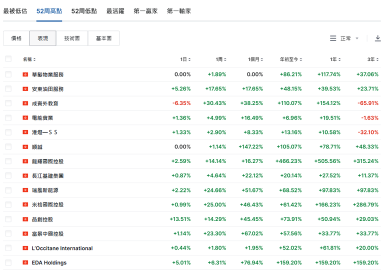Switch to the 最被低估 tab
This screenshot has width=390, height=274.
15,11
